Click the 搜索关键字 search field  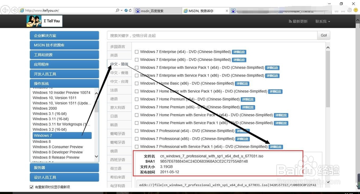coord(212,36)
